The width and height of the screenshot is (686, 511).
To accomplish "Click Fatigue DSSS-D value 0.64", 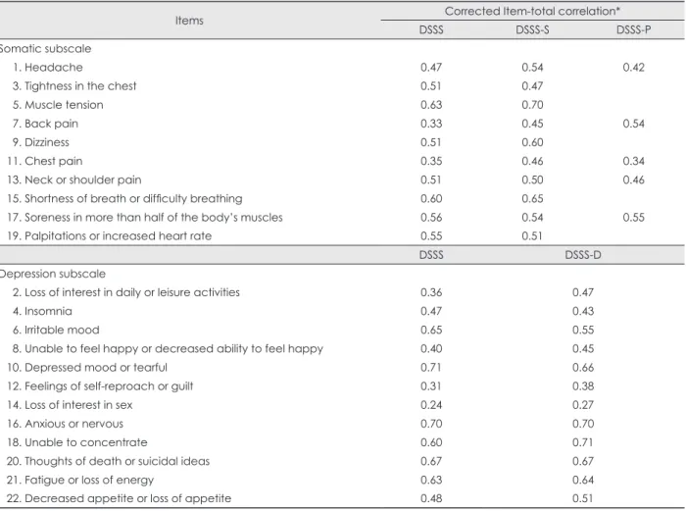I will click(x=583, y=481).
